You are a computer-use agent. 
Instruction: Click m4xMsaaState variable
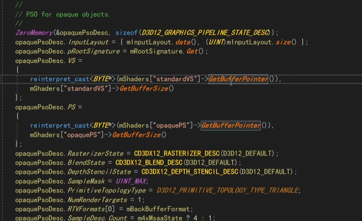[160, 218]
